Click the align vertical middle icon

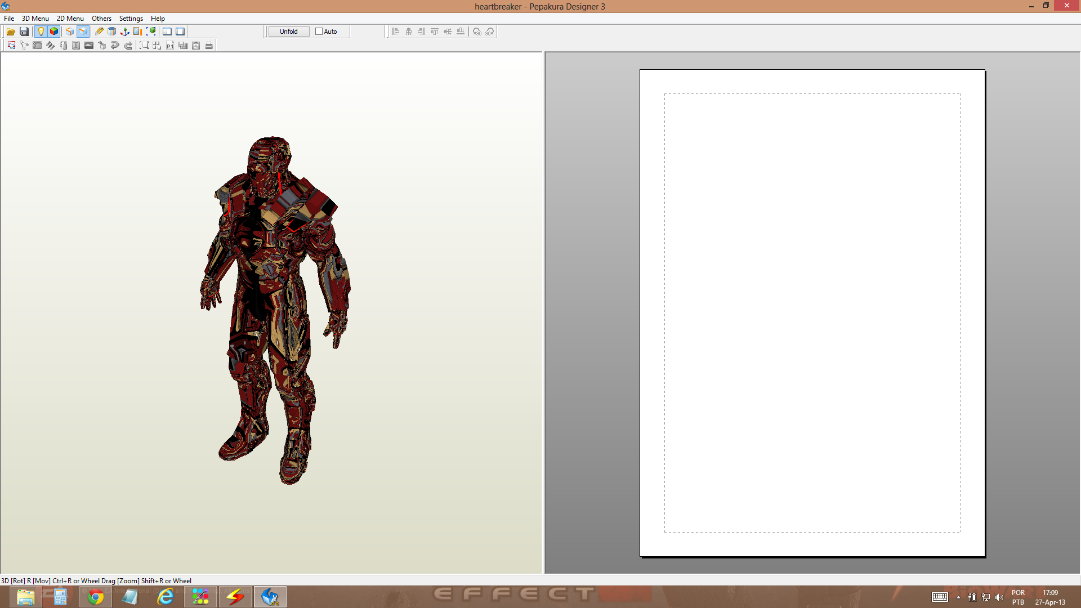point(448,32)
